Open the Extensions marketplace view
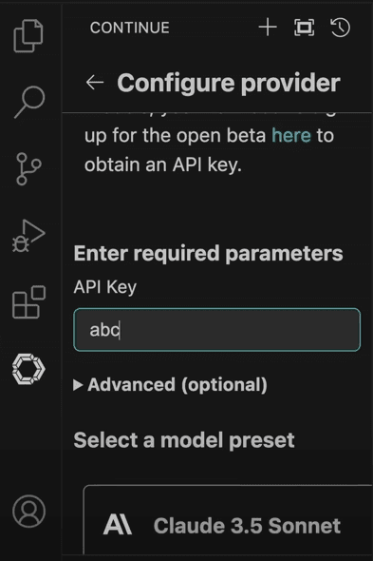This screenshot has height=561, width=373. click(28, 302)
